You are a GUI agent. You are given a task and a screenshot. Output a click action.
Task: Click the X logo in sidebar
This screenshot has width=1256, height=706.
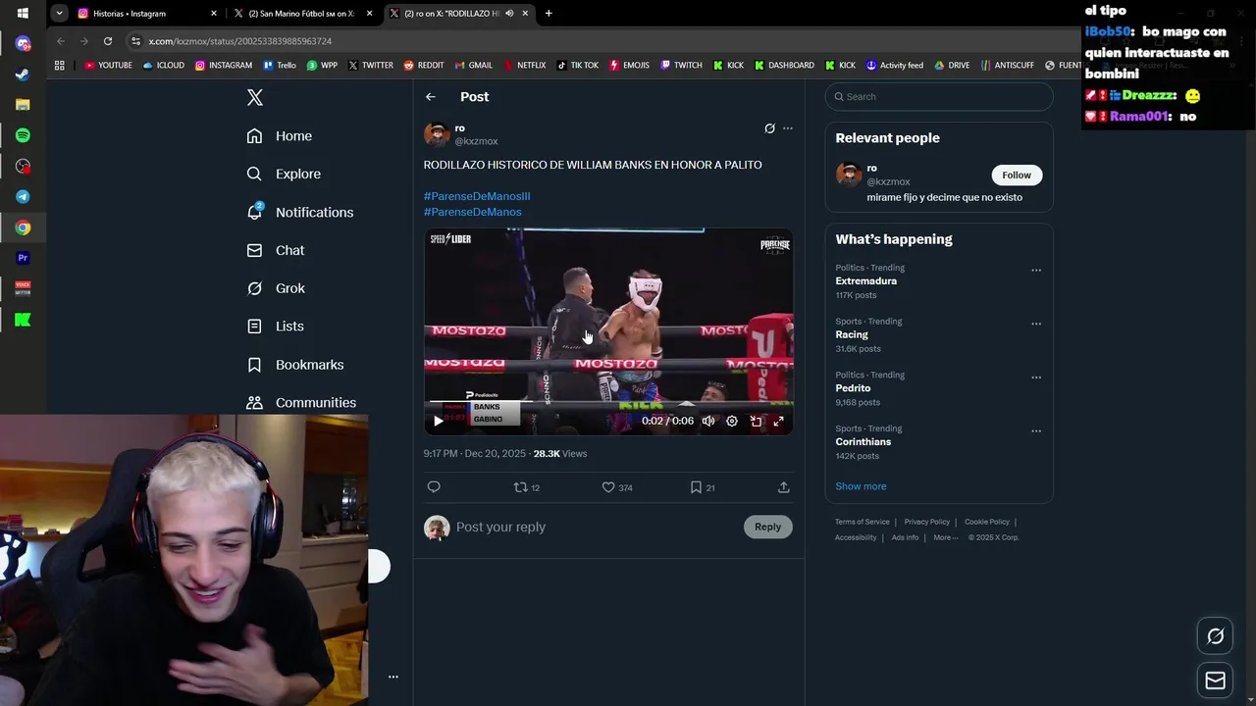coord(255,97)
